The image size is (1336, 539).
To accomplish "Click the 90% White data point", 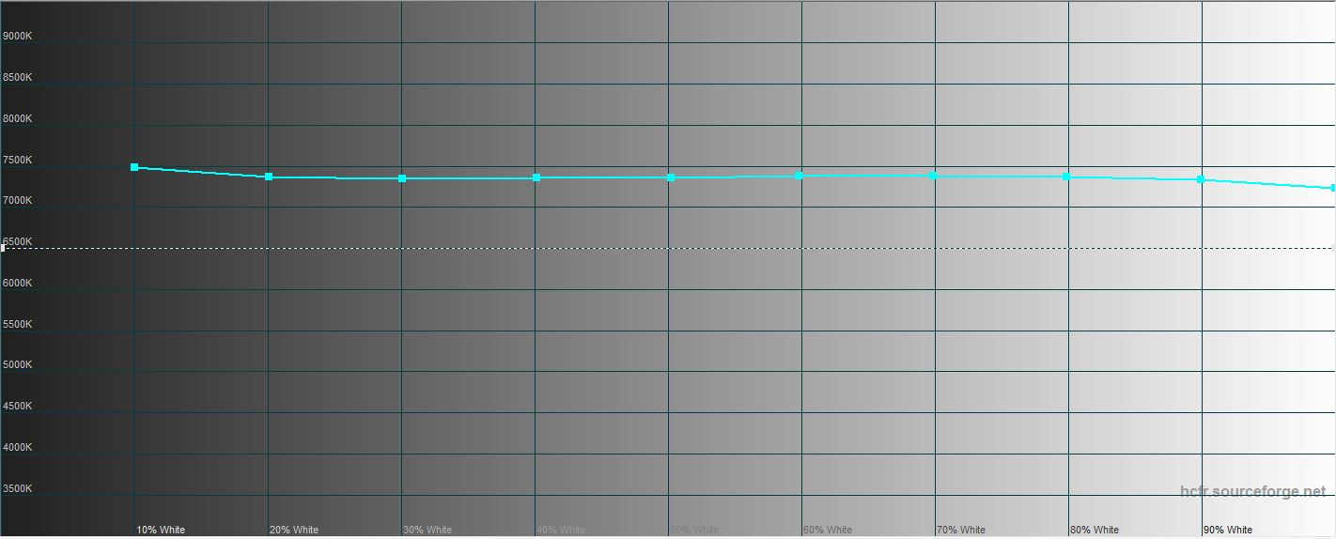I will 1201,179.
